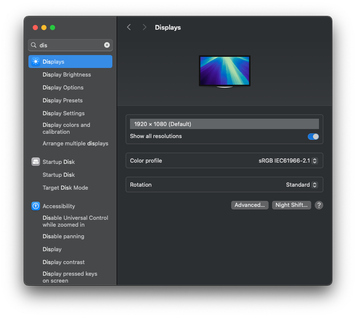Select Disable panning result
356x317 pixels.
pos(63,236)
